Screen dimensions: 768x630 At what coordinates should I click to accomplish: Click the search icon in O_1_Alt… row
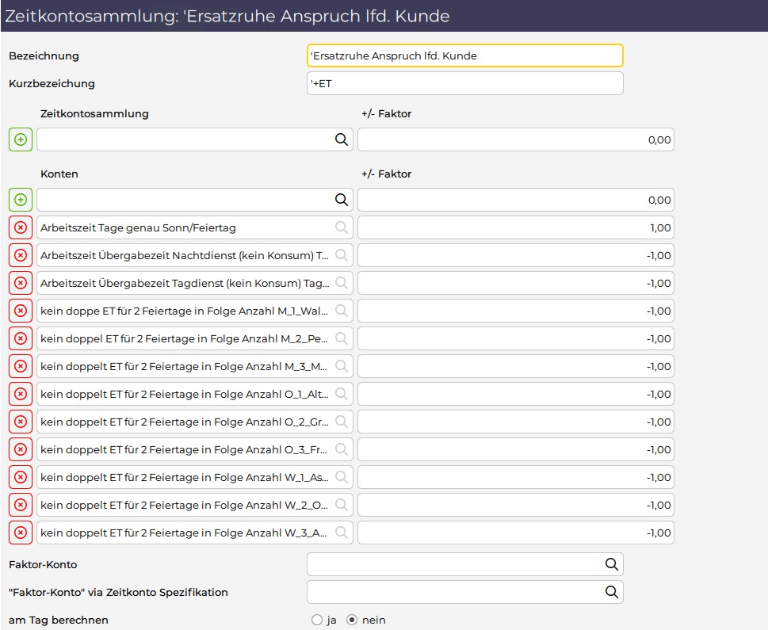pyautogui.click(x=342, y=395)
